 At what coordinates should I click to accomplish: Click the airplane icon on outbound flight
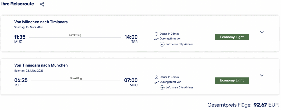[x=156, y=39]
